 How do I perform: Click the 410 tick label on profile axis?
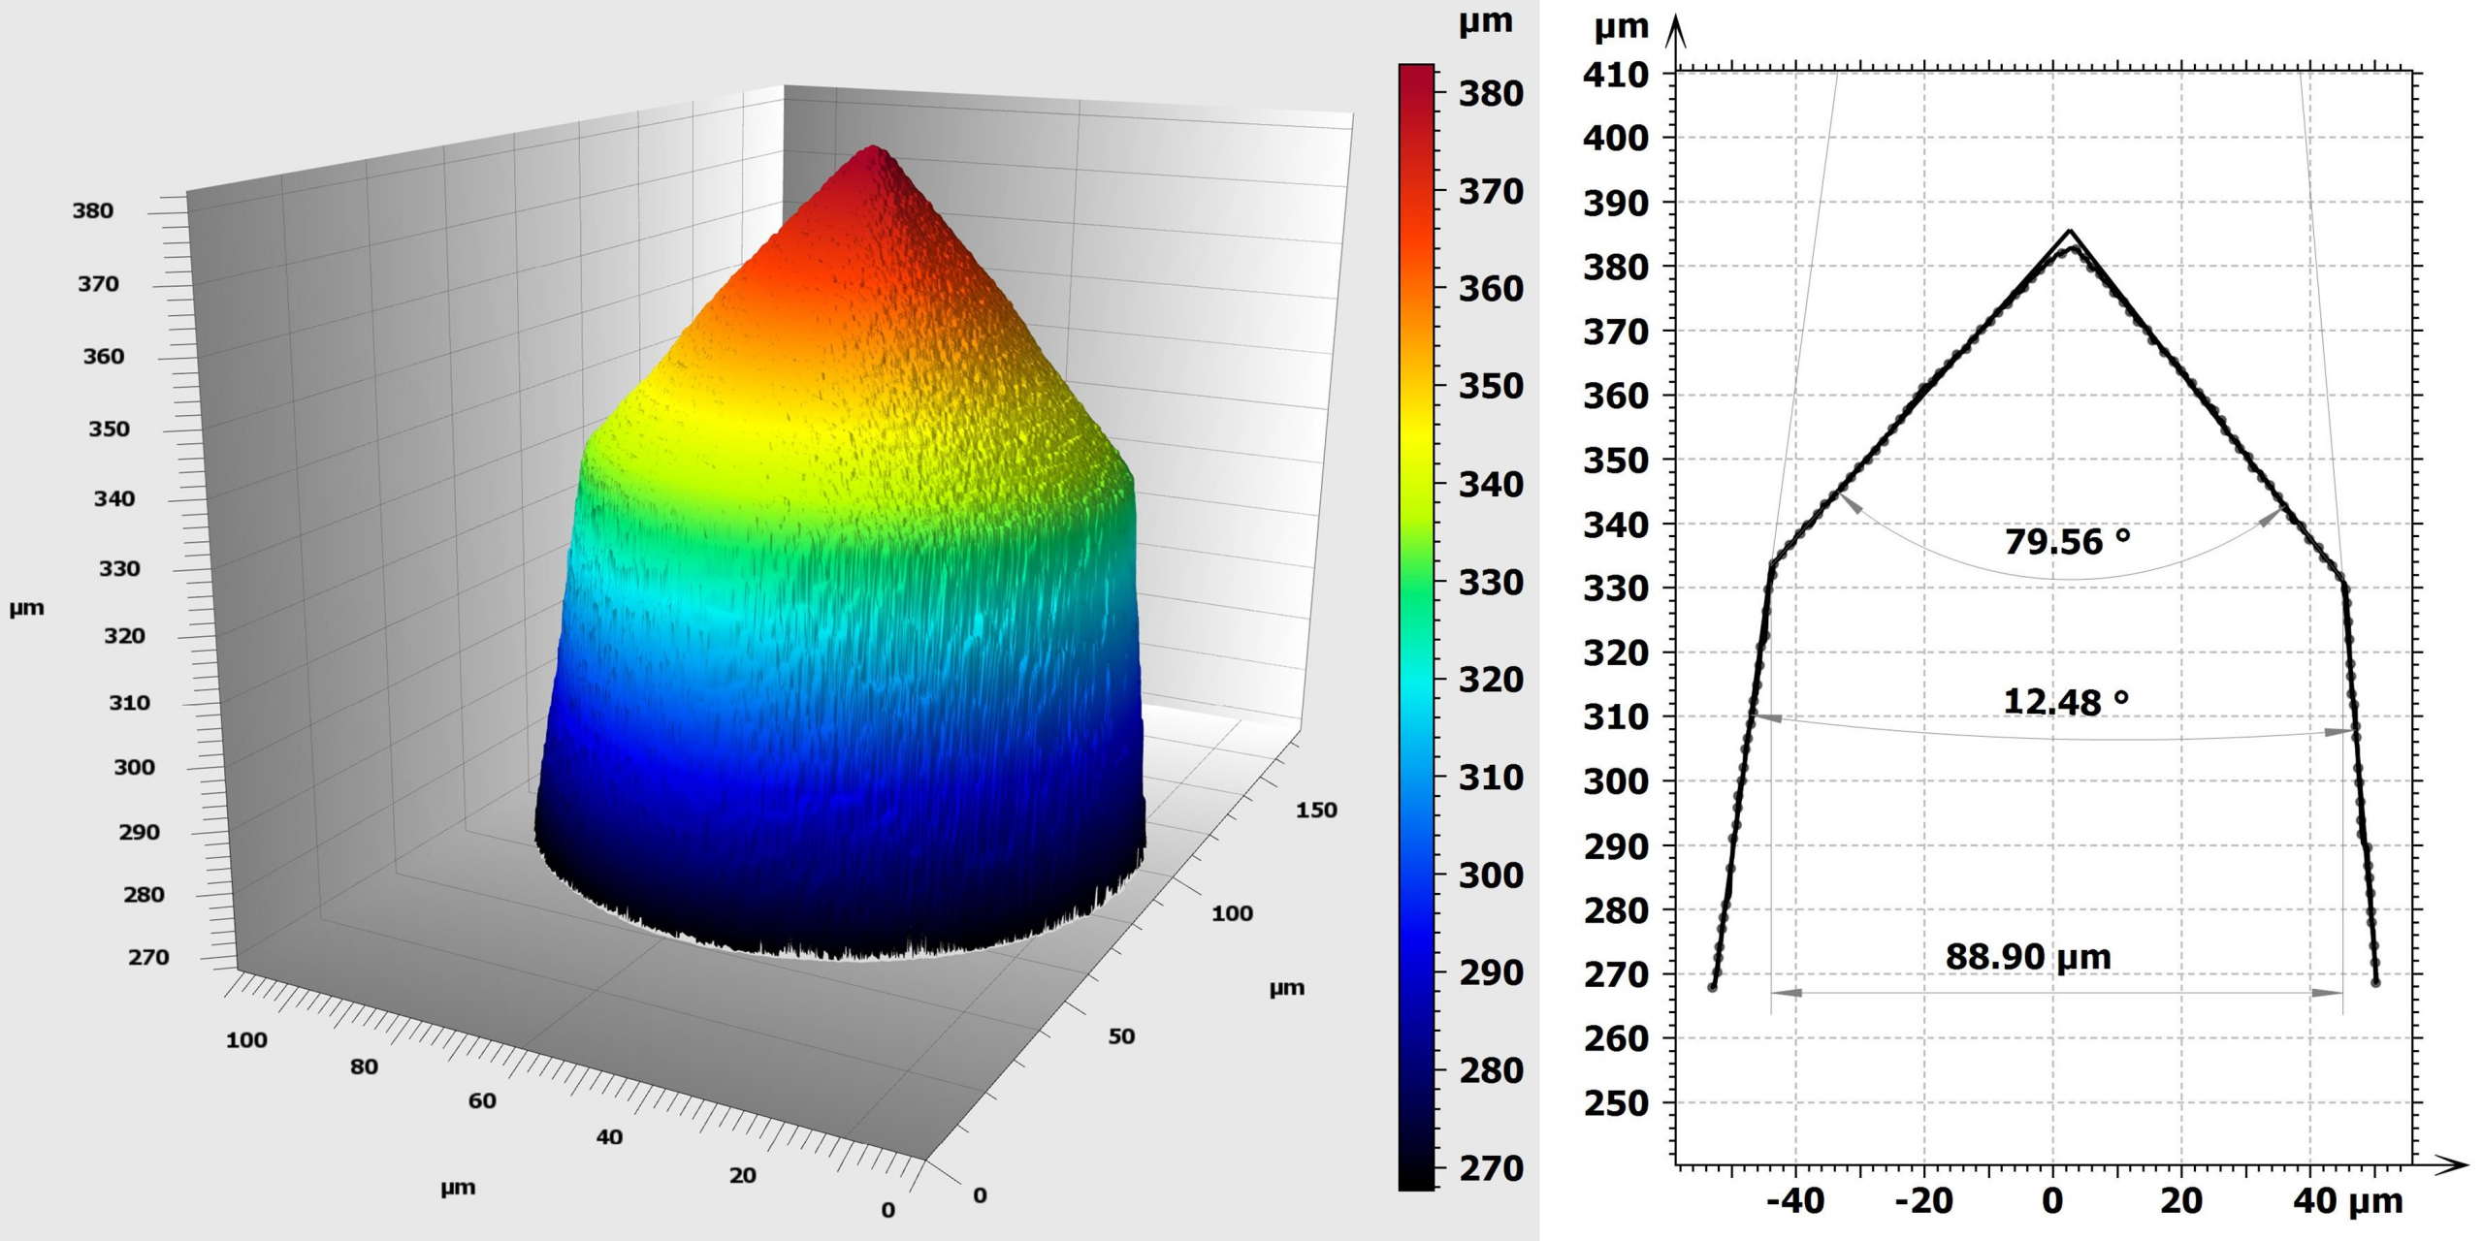click(x=1615, y=75)
